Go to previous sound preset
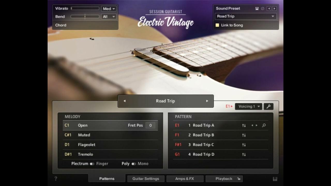This screenshot has height=186, width=331. 269,9
